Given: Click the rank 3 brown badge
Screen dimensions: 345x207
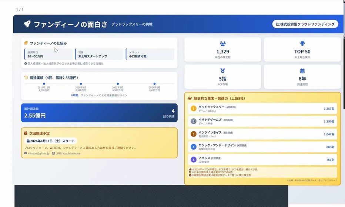Looking at the screenshot, I should (193, 134).
